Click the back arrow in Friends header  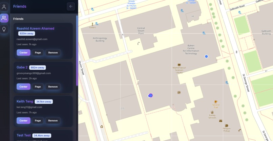(x=71, y=6)
